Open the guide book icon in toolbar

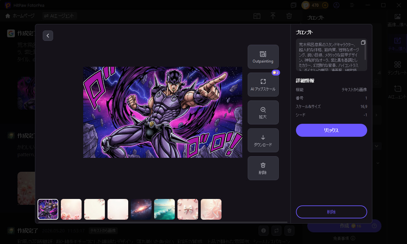[257, 16]
